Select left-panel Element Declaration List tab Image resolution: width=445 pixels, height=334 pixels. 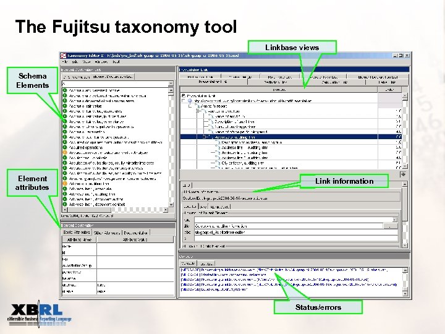click(112, 77)
